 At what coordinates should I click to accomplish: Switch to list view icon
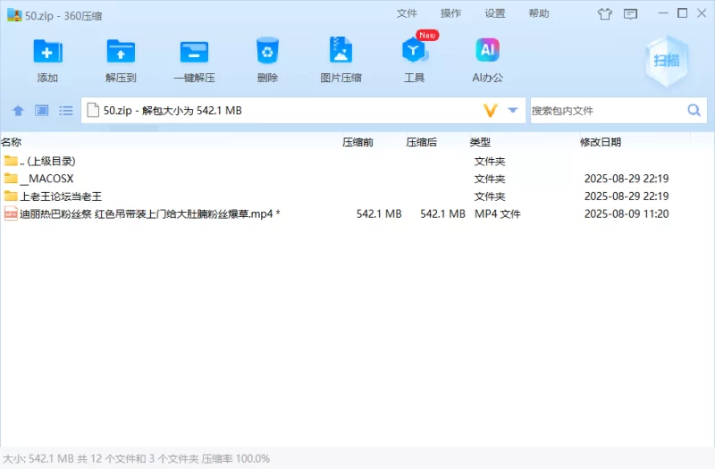point(65,110)
